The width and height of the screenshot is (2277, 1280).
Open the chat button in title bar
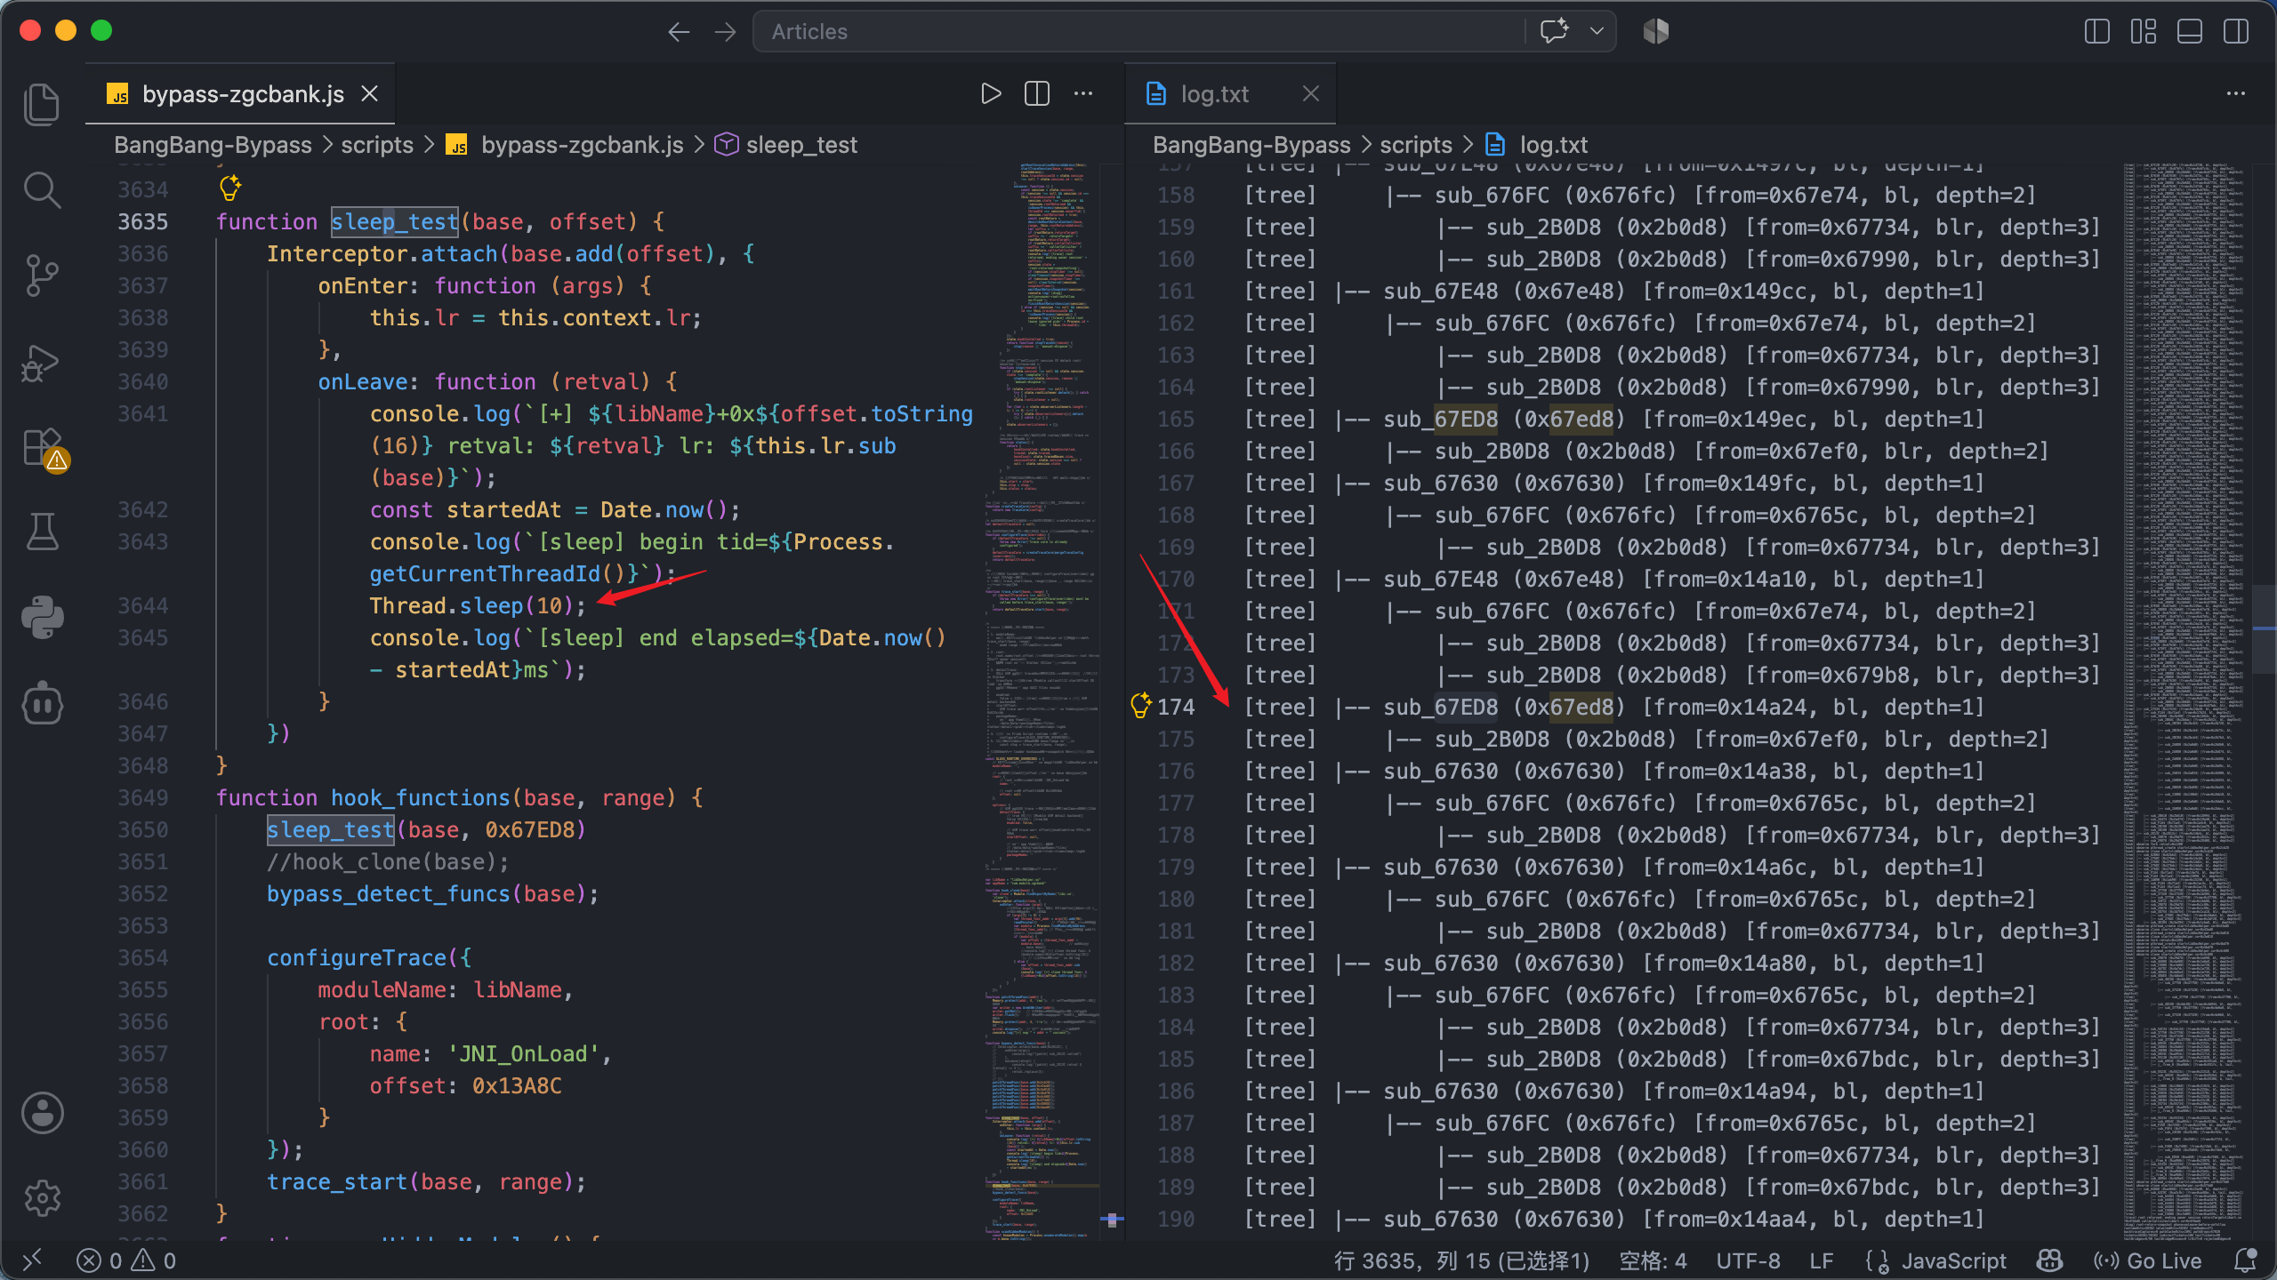tap(1554, 32)
